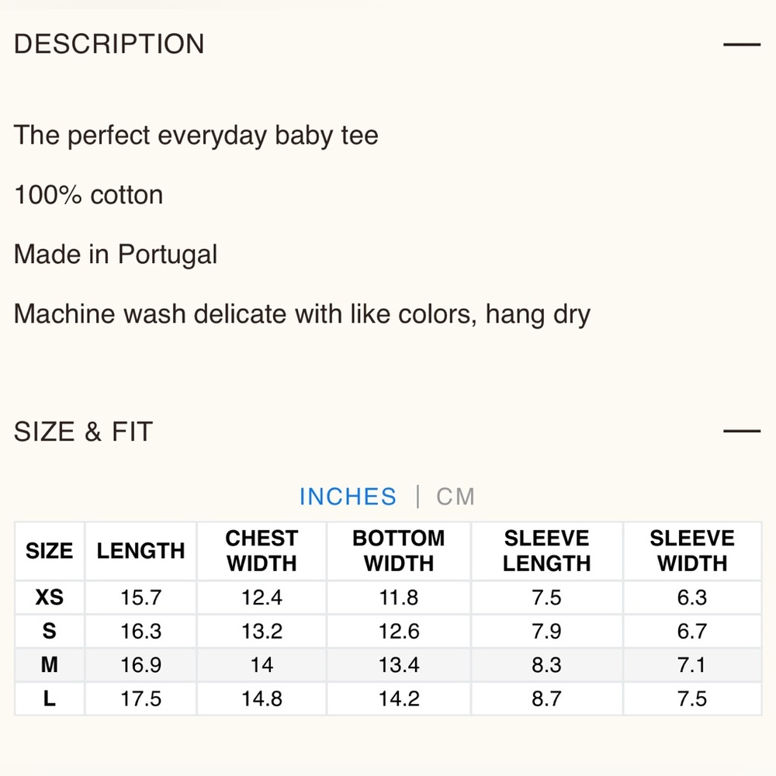Click the M chest width value 14
The height and width of the screenshot is (776, 776).
(x=262, y=665)
